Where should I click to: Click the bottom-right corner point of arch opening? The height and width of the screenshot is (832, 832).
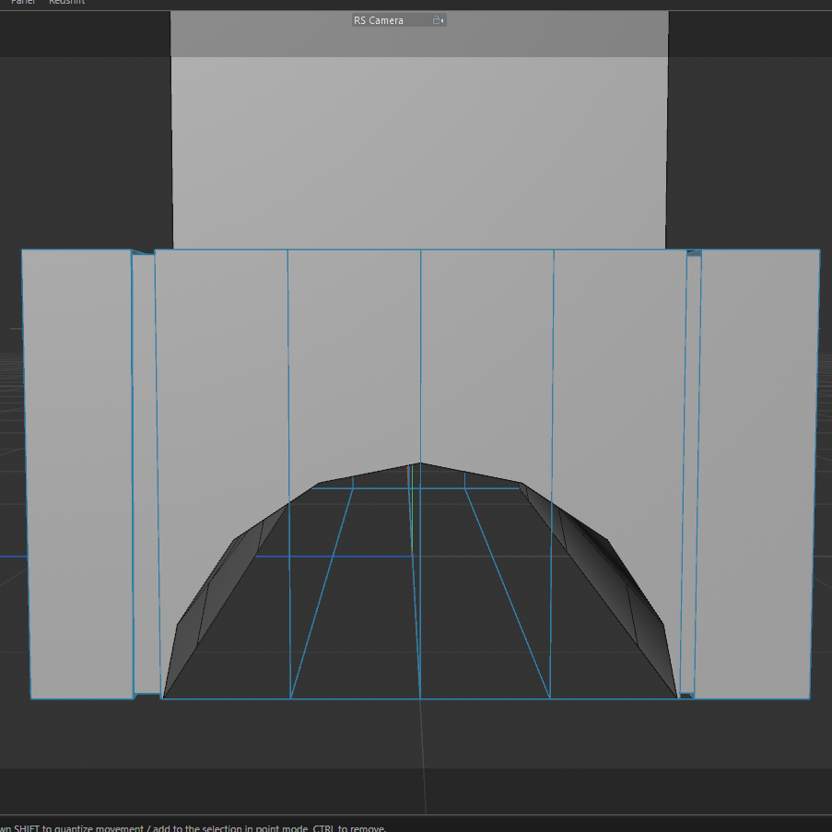pyautogui.click(x=678, y=698)
